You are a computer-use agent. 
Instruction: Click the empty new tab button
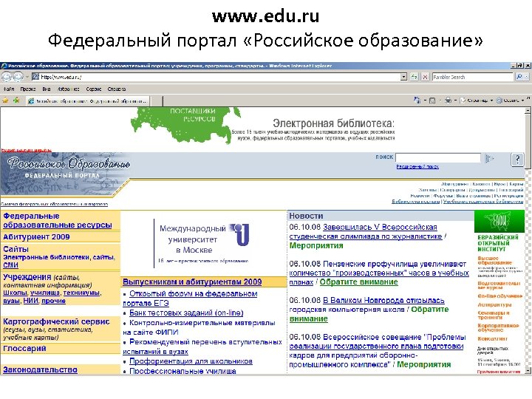tap(157, 100)
